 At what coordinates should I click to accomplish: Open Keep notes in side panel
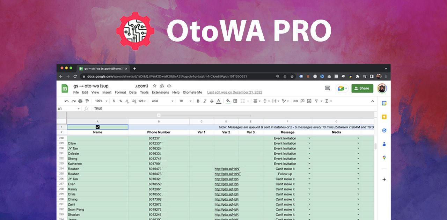point(384,117)
